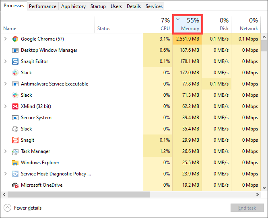Sort processes by Memory column header
Image resolution: width=268 pixels, height=218 pixels.
point(188,24)
